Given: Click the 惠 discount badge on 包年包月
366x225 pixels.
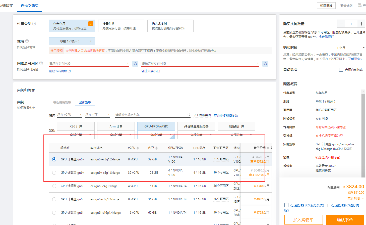Looking at the screenshot, I should point(91,24).
